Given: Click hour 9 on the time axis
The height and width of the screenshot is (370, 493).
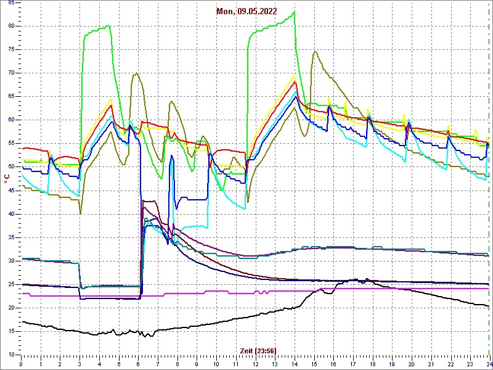Looking at the screenshot, I should (197, 364).
